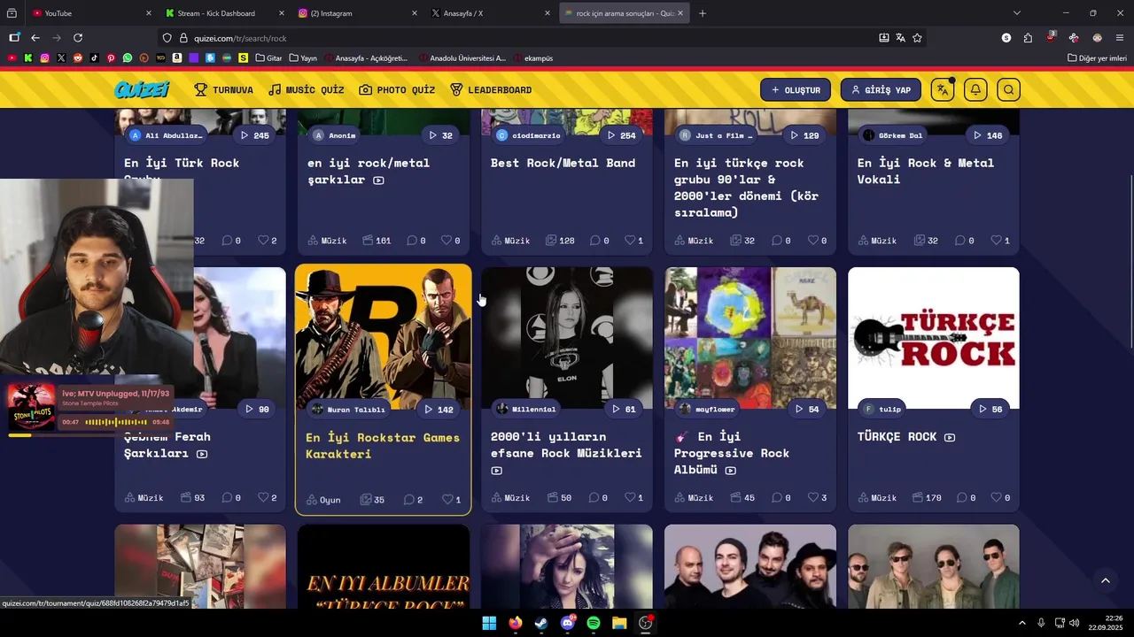Image resolution: width=1134 pixels, height=637 pixels.
Task: Click the mayflower author badge
Action: (708, 410)
